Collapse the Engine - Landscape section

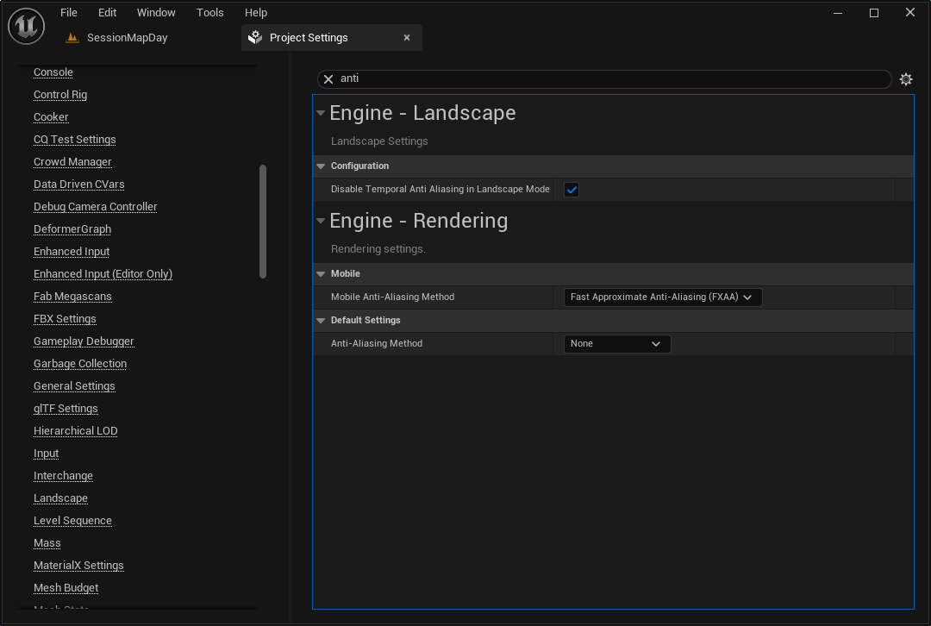coord(321,113)
